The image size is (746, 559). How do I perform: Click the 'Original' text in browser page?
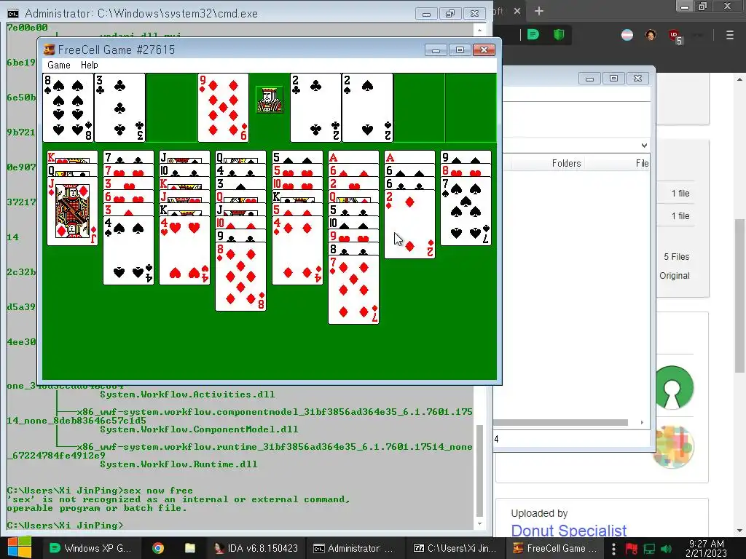coord(674,276)
